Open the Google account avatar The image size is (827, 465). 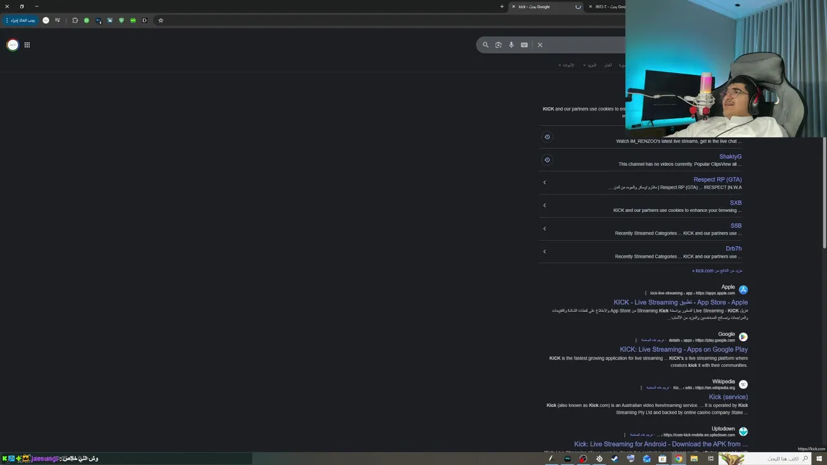click(x=12, y=45)
